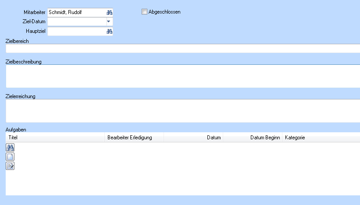Tick the Abgeschlossen checkbox

click(x=144, y=12)
